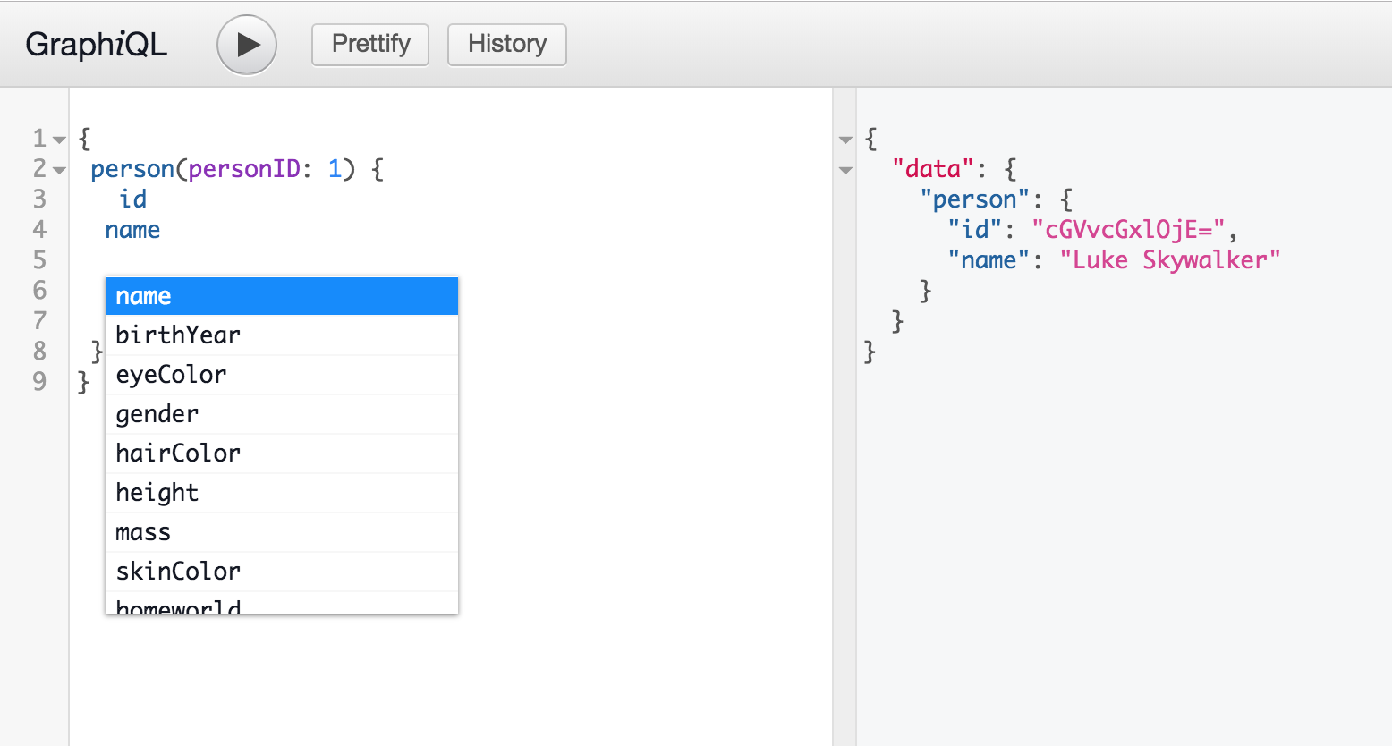This screenshot has height=746, width=1392.
Task: Choose skinColor from the suggestion list
Action: click(x=281, y=572)
